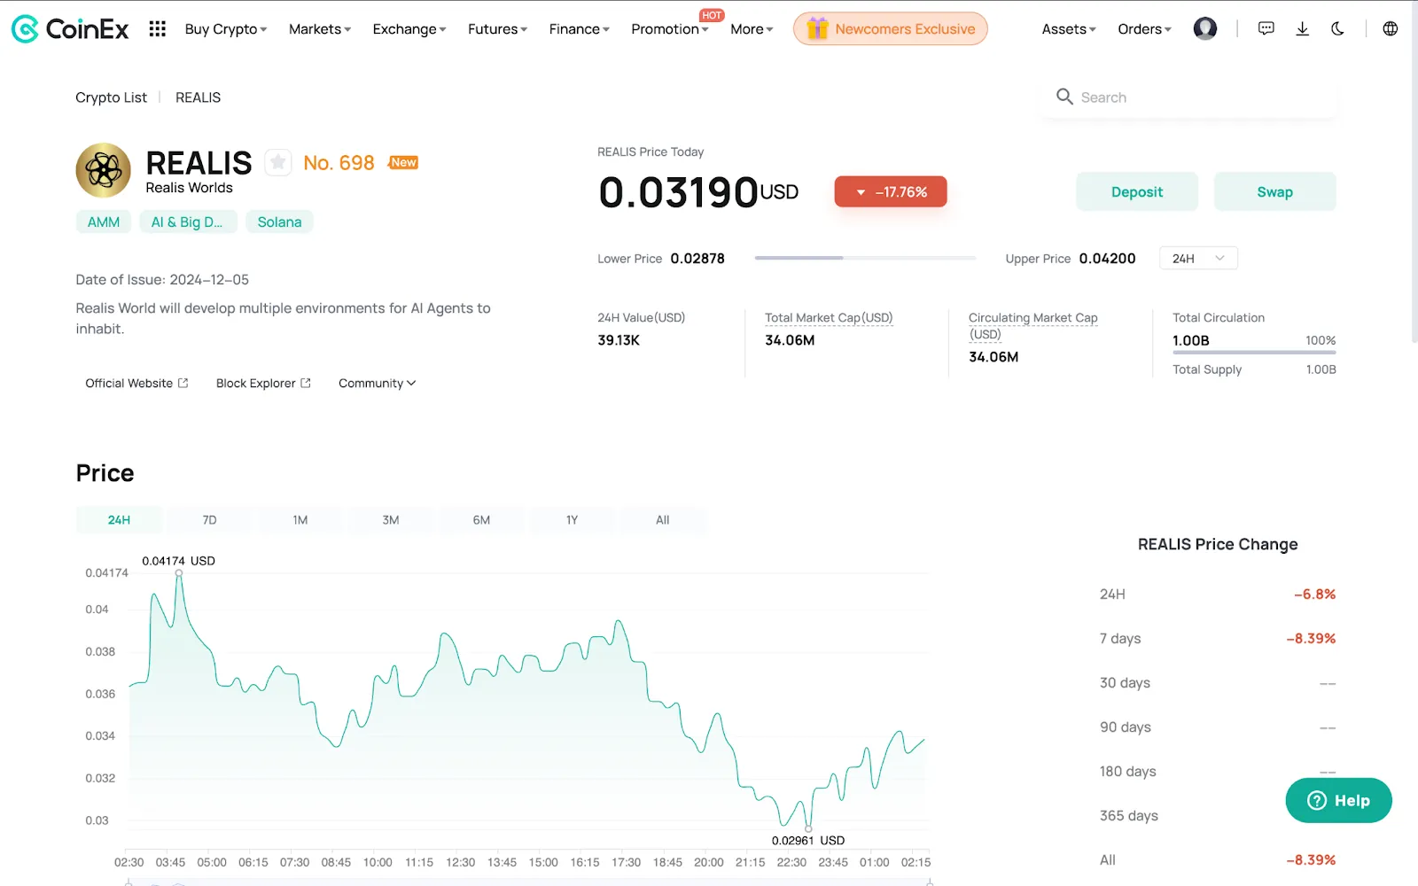Go to Crypto List breadcrumb
The image size is (1418, 886).
point(111,97)
